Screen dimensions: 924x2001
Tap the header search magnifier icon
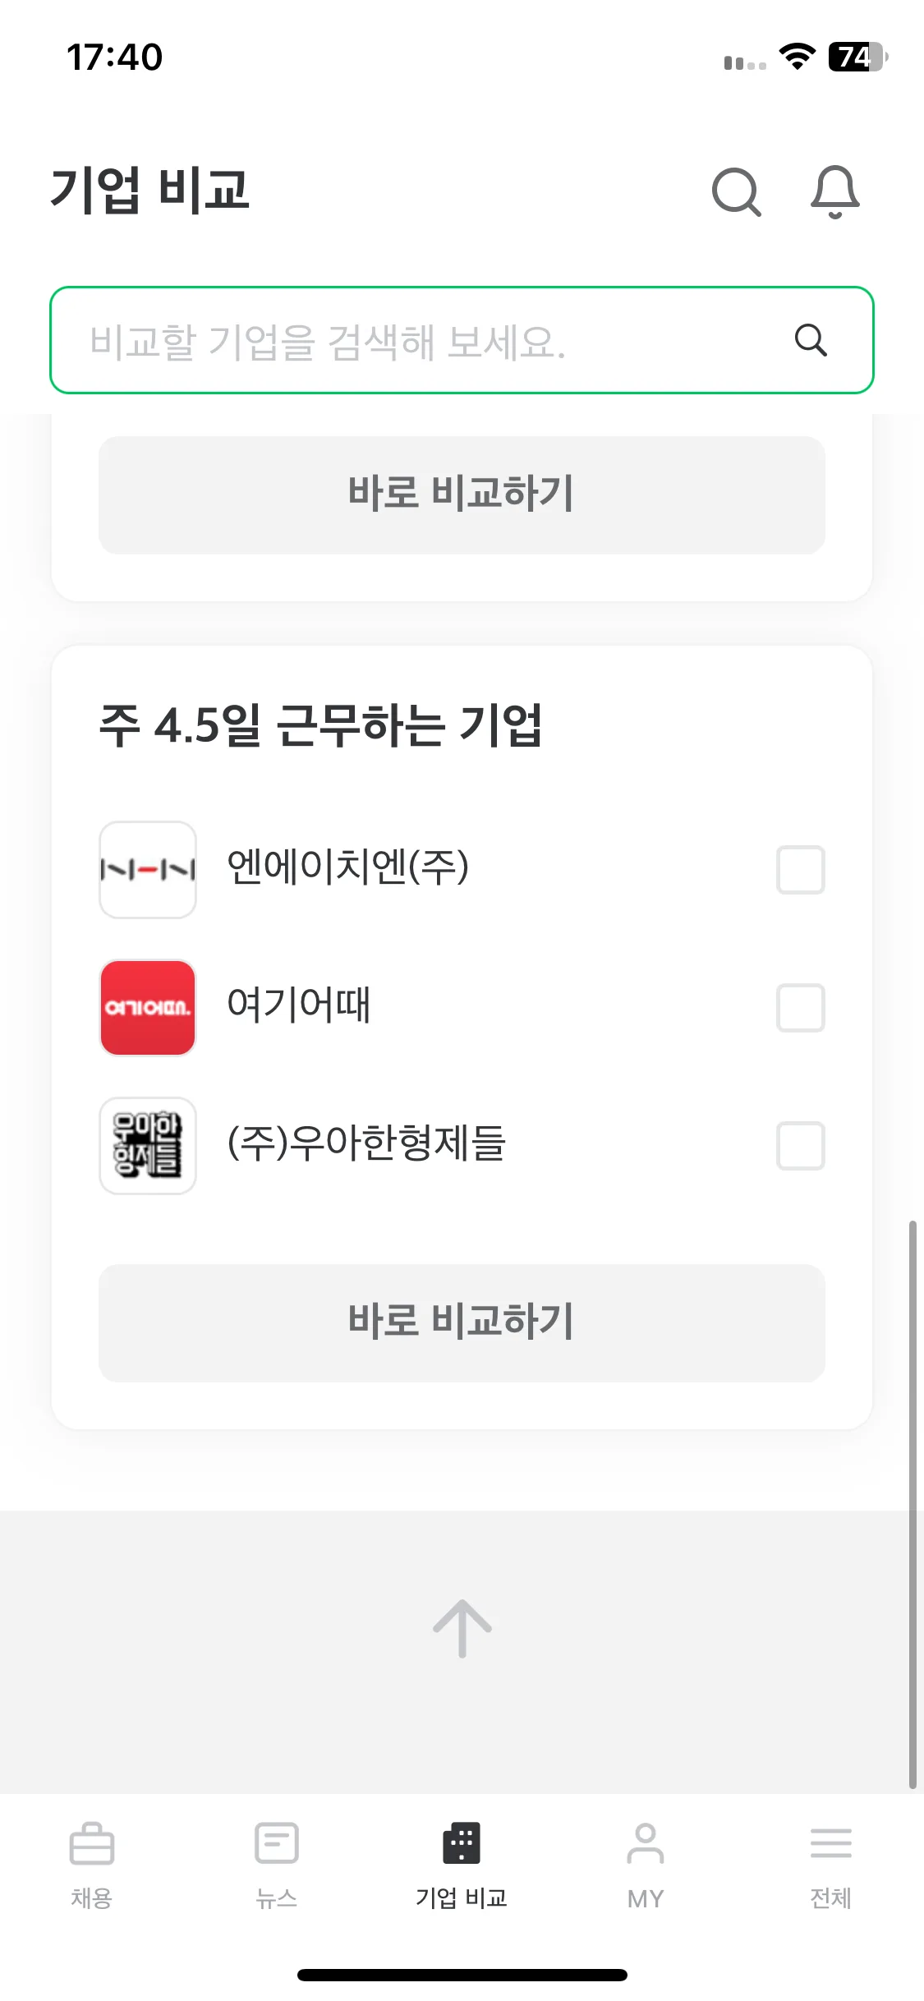pos(737,192)
